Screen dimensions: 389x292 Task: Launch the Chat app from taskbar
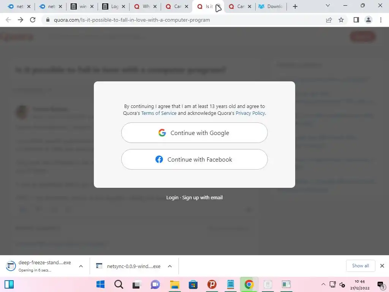pyautogui.click(x=155, y=284)
